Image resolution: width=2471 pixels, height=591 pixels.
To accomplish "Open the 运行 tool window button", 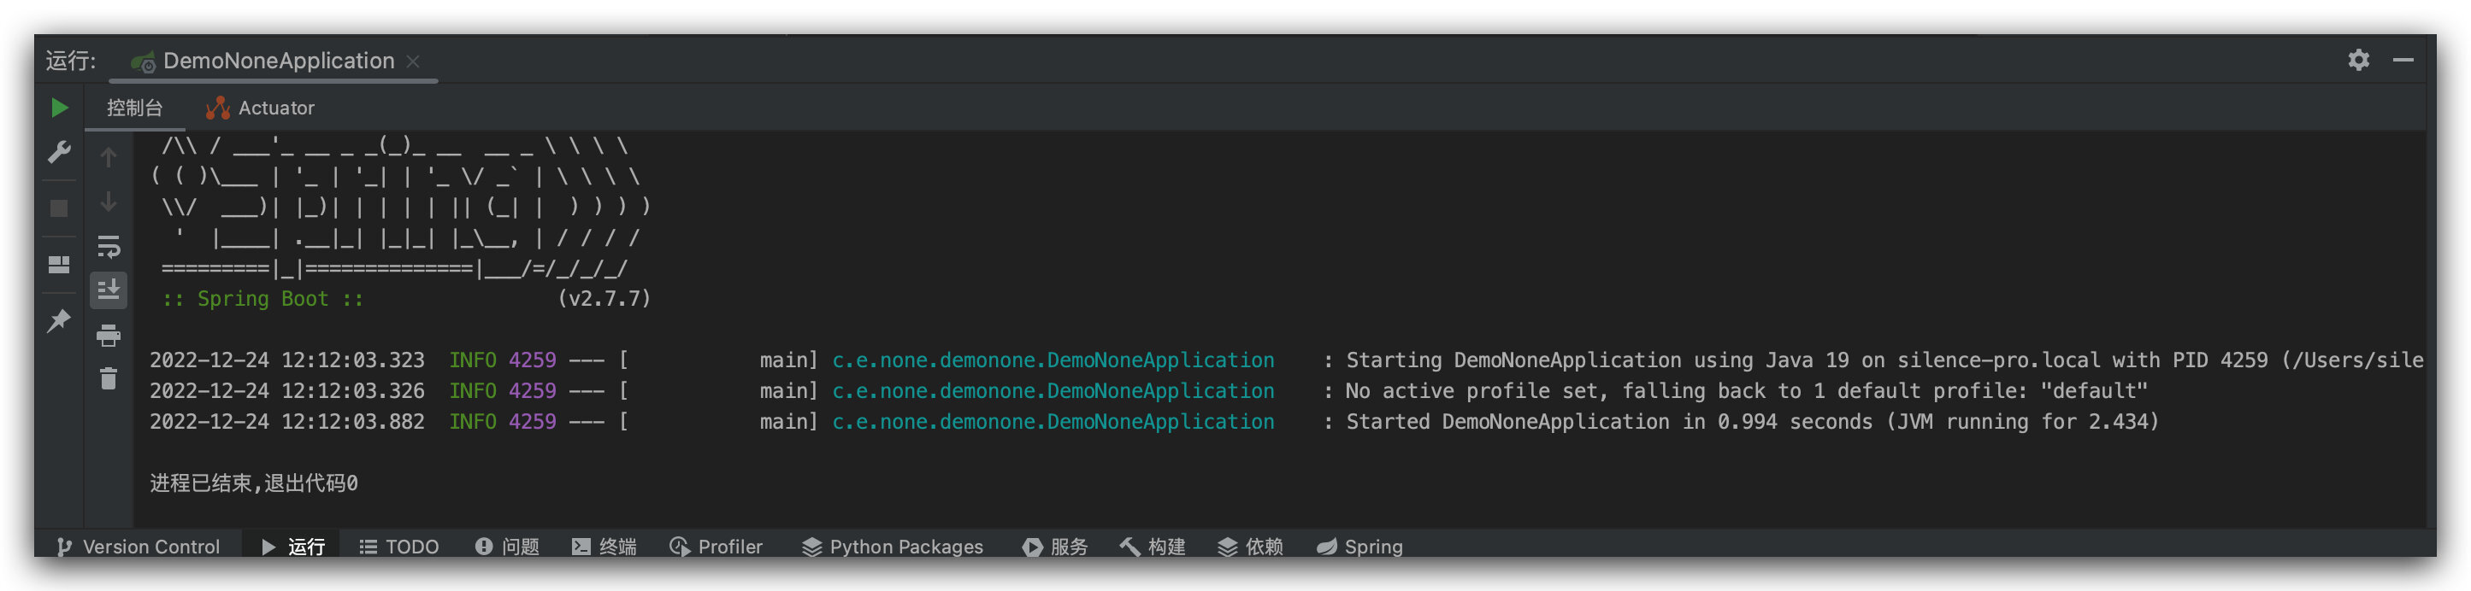I will point(293,547).
